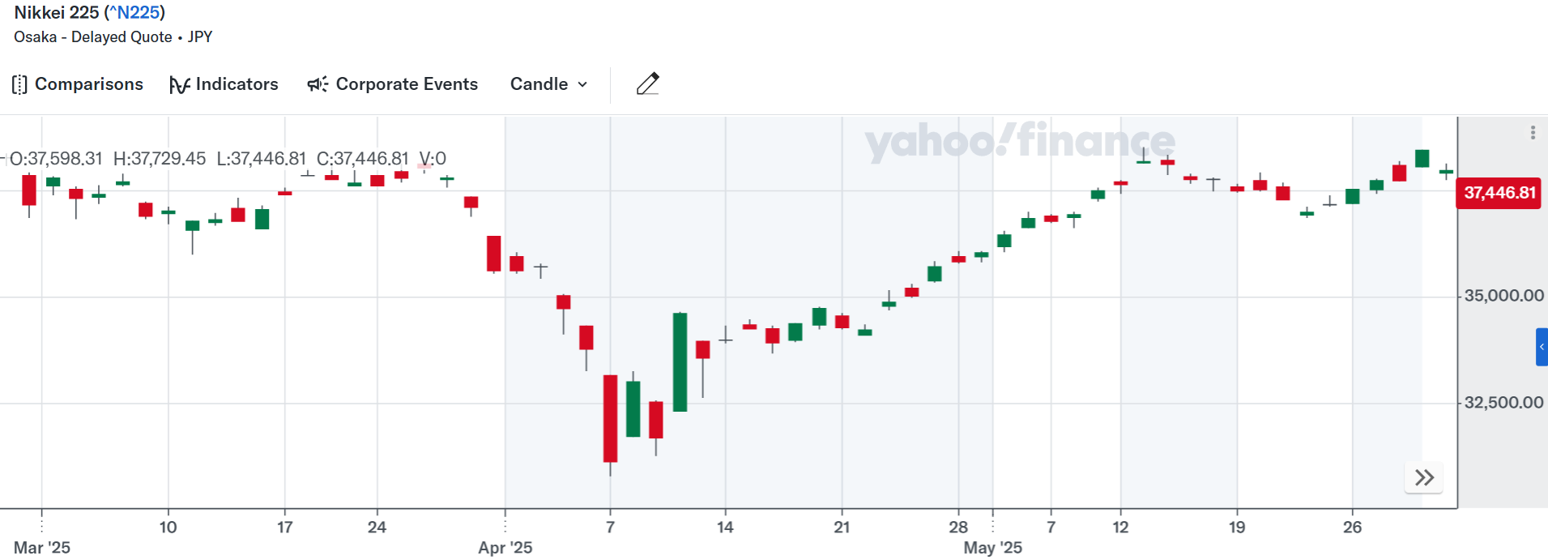1548x560 pixels.
Task: Click the tall green candle after April 7
Action: tap(680, 361)
